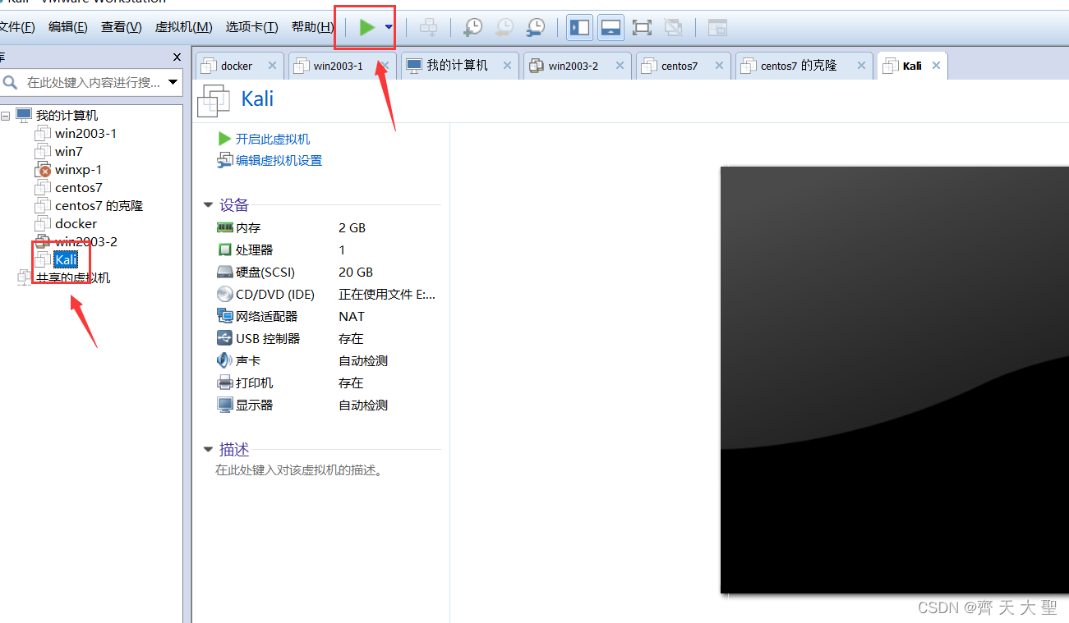Click the Send Ctrl+Alt+Del toolbar icon
The height and width of the screenshot is (623, 1069).
tap(428, 27)
